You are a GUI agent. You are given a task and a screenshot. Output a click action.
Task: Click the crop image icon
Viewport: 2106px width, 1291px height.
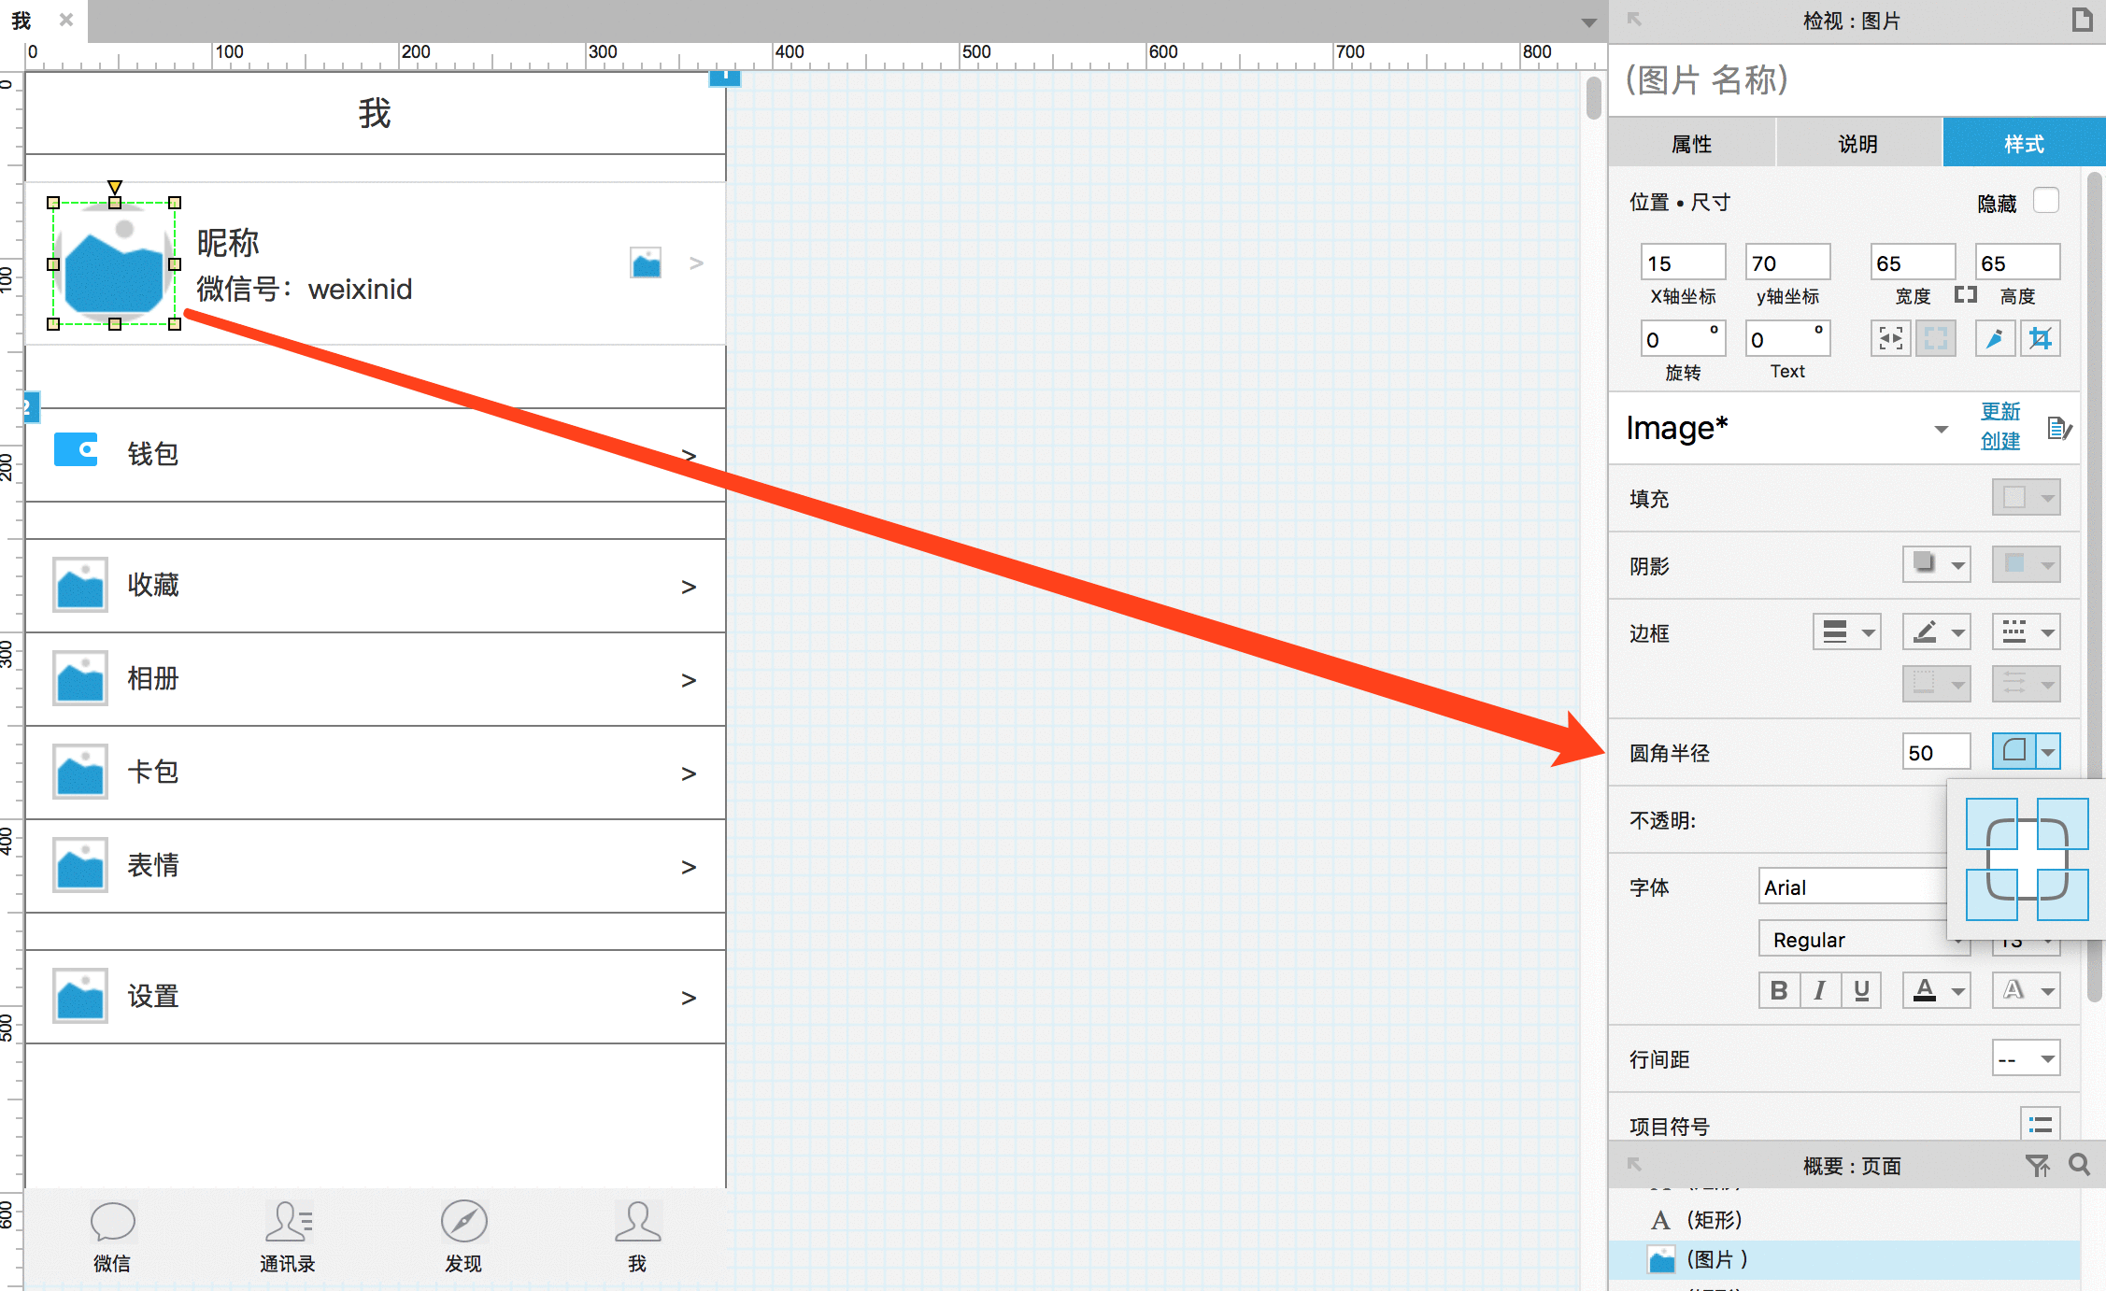coord(2041,338)
